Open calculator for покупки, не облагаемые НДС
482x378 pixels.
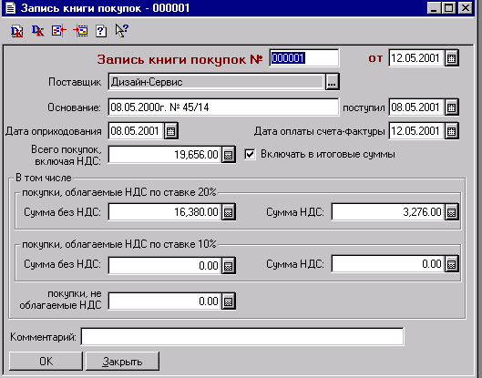(229, 301)
